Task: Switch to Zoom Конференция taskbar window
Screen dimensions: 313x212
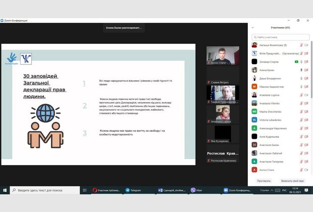Action: click(x=238, y=190)
